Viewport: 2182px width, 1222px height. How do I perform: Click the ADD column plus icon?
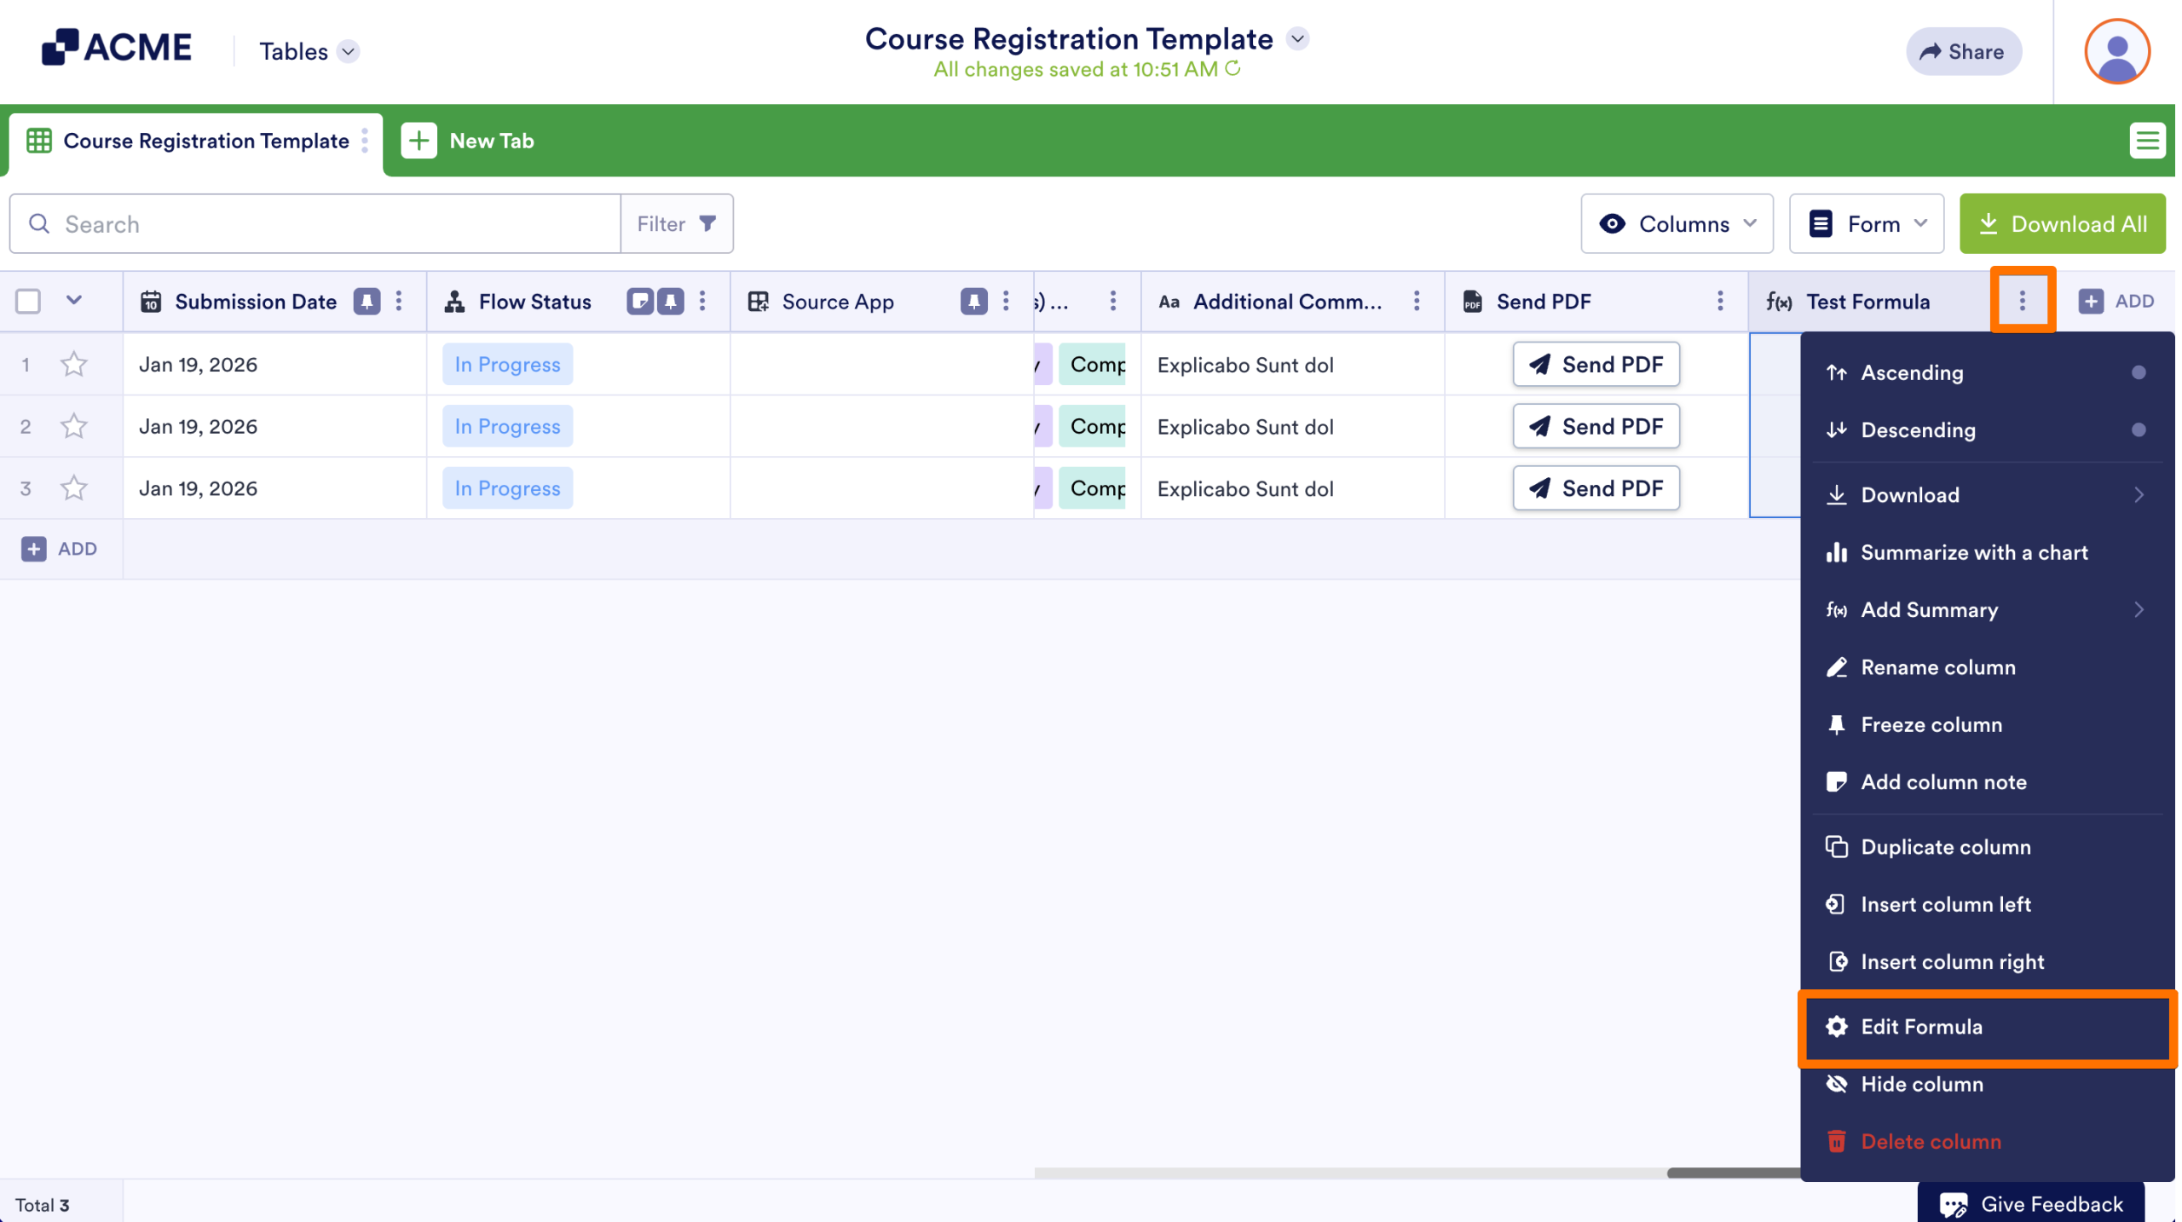(x=2090, y=301)
